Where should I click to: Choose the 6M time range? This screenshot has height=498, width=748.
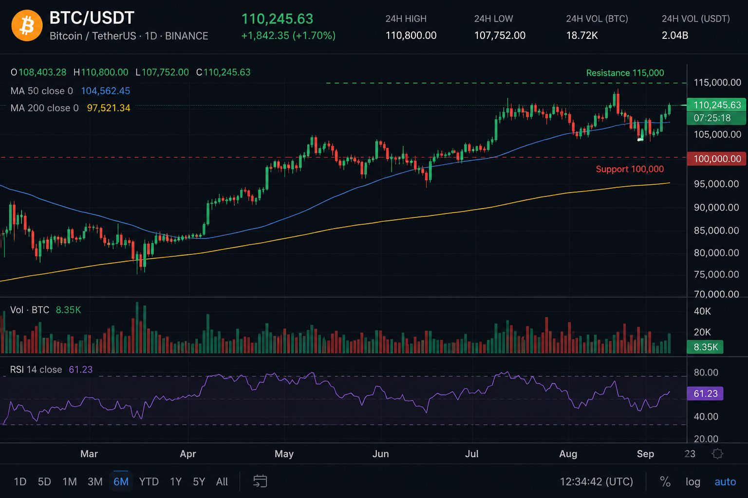(121, 481)
